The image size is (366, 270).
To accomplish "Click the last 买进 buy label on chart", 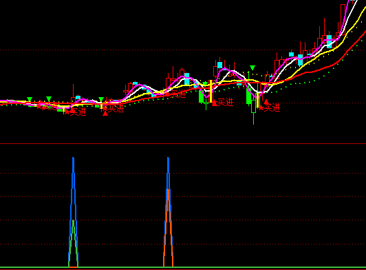I will [272, 107].
